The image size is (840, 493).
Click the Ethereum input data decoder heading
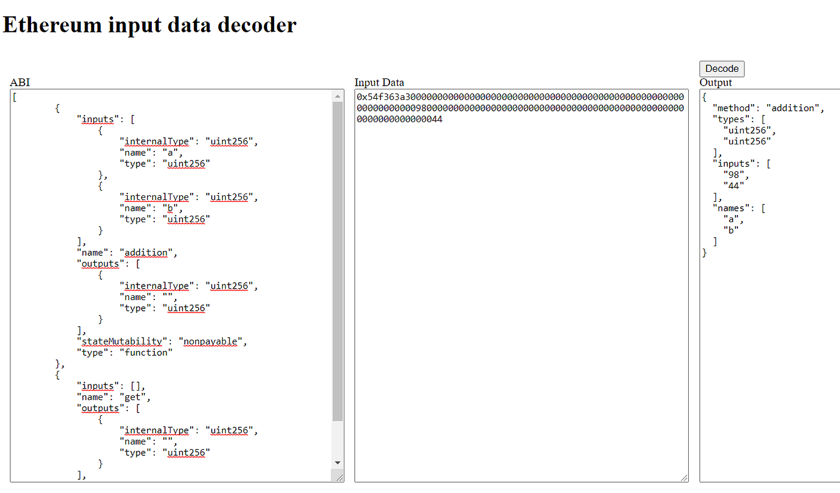tap(149, 25)
